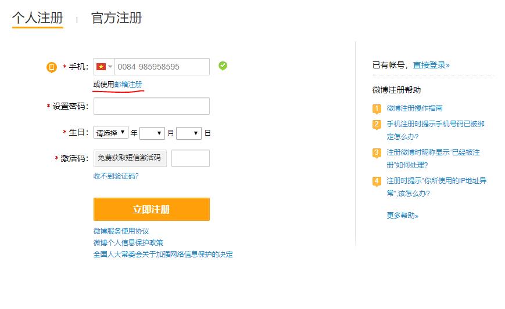Open 全国人大常委会关于加强网络信息保护的决定 link
505x309 pixels.
tap(163, 255)
